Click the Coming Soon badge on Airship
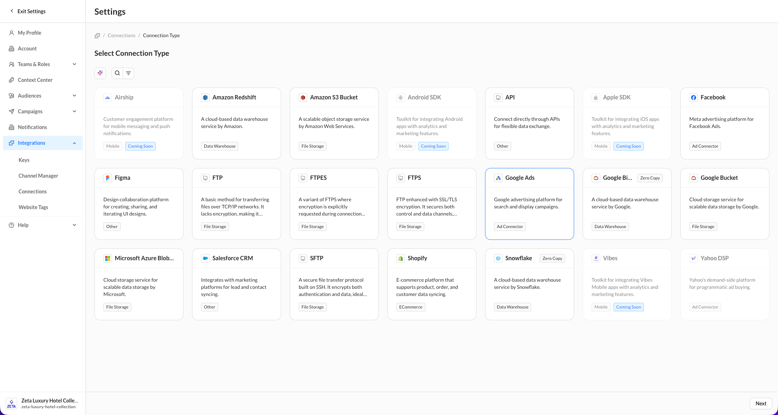 [x=140, y=146]
